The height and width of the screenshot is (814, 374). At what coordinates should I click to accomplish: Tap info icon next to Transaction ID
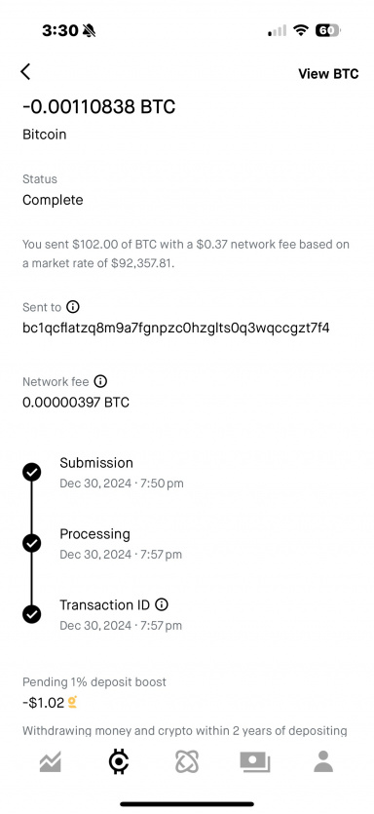pos(162,604)
